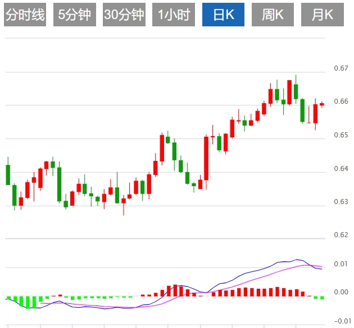Screen dimensions: 354x328
Task: Click the 0.00 MACD axis label
Action: click(x=341, y=292)
